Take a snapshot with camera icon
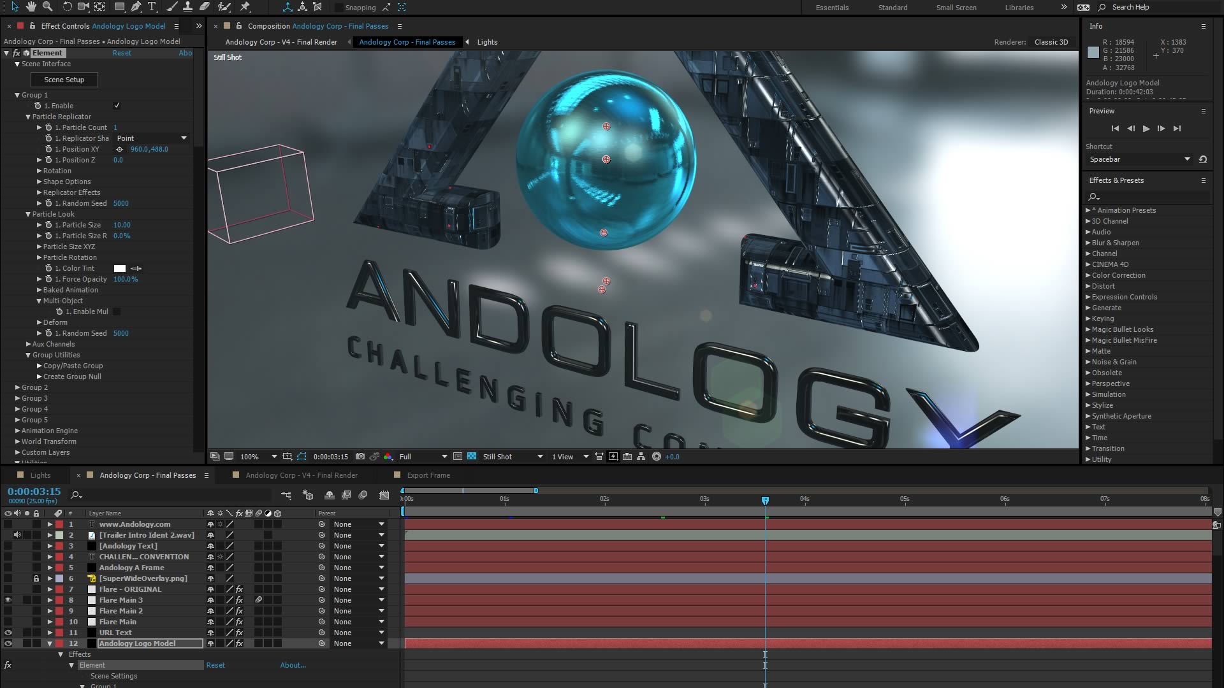 click(360, 457)
